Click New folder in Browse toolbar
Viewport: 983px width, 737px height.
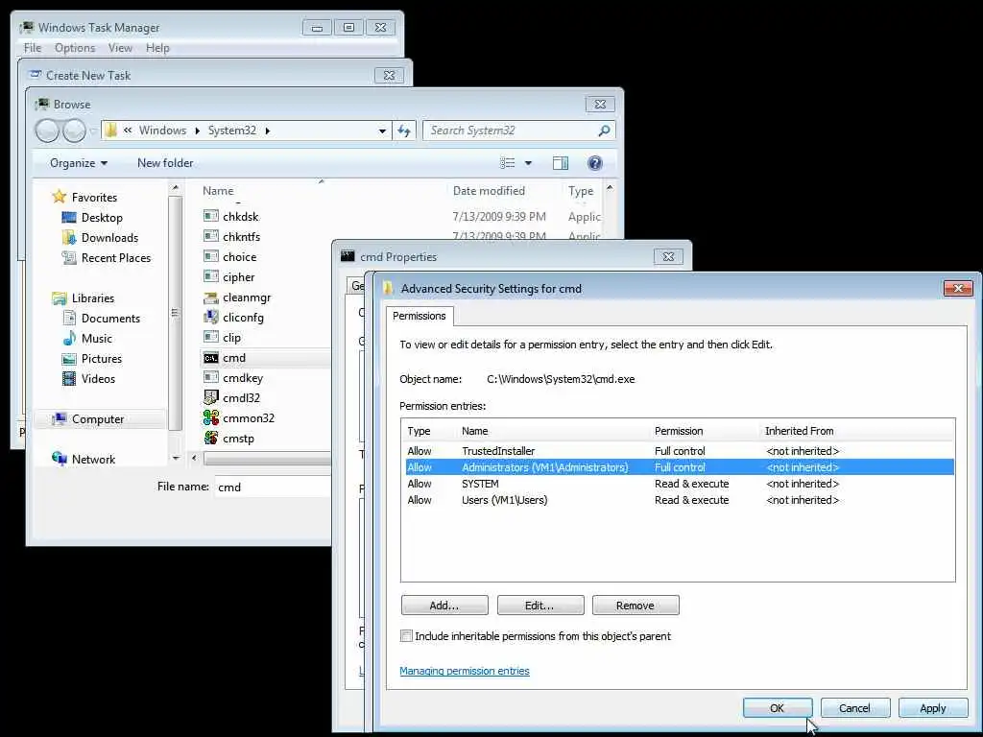pos(165,163)
